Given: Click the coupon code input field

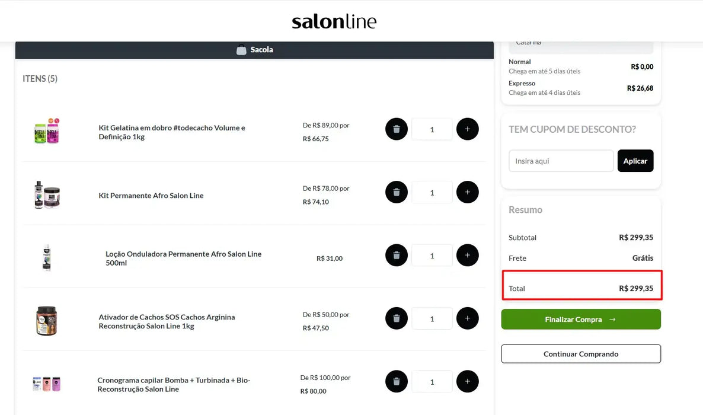Looking at the screenshot, I should [561, 161].
